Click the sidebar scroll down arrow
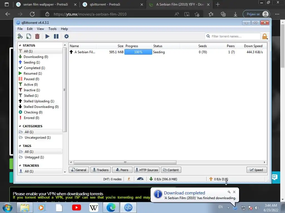285x213 pixels. tap(65, 172)
